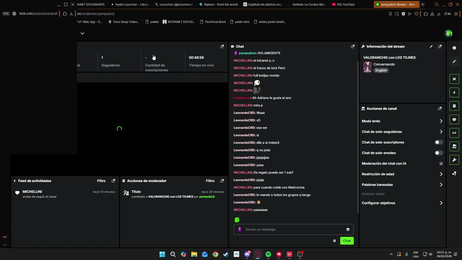The width and height of the screenshot is (462, 260).
Task: Open a new browser tab
Action: pyautogui.click(x=423, y=4)
